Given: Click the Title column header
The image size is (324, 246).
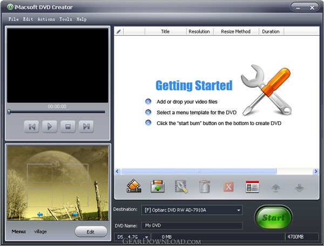Looking at the screenshot, I should tap(166, 31).
